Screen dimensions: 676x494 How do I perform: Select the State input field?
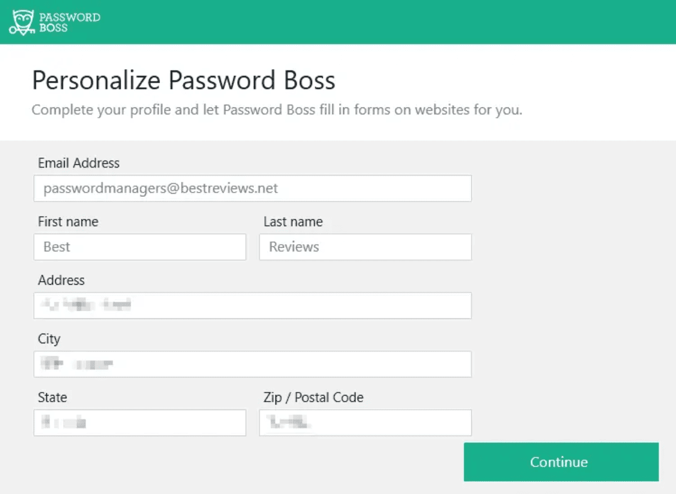pos(140,423)
